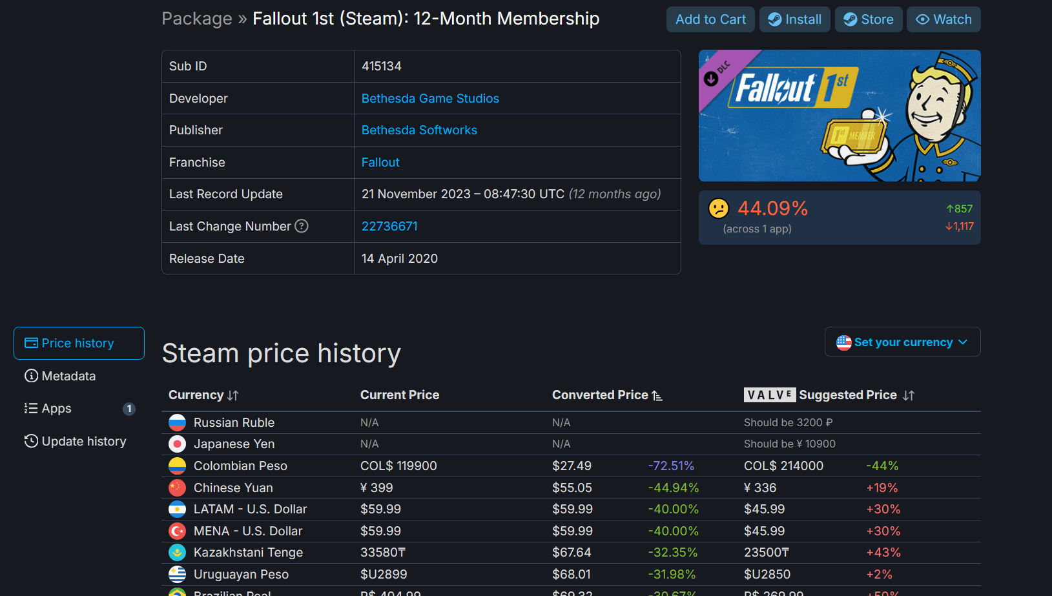1052x596 pixels.
Task: Open Bethesda Softworks publisher link
Action: tap(419, 130)
